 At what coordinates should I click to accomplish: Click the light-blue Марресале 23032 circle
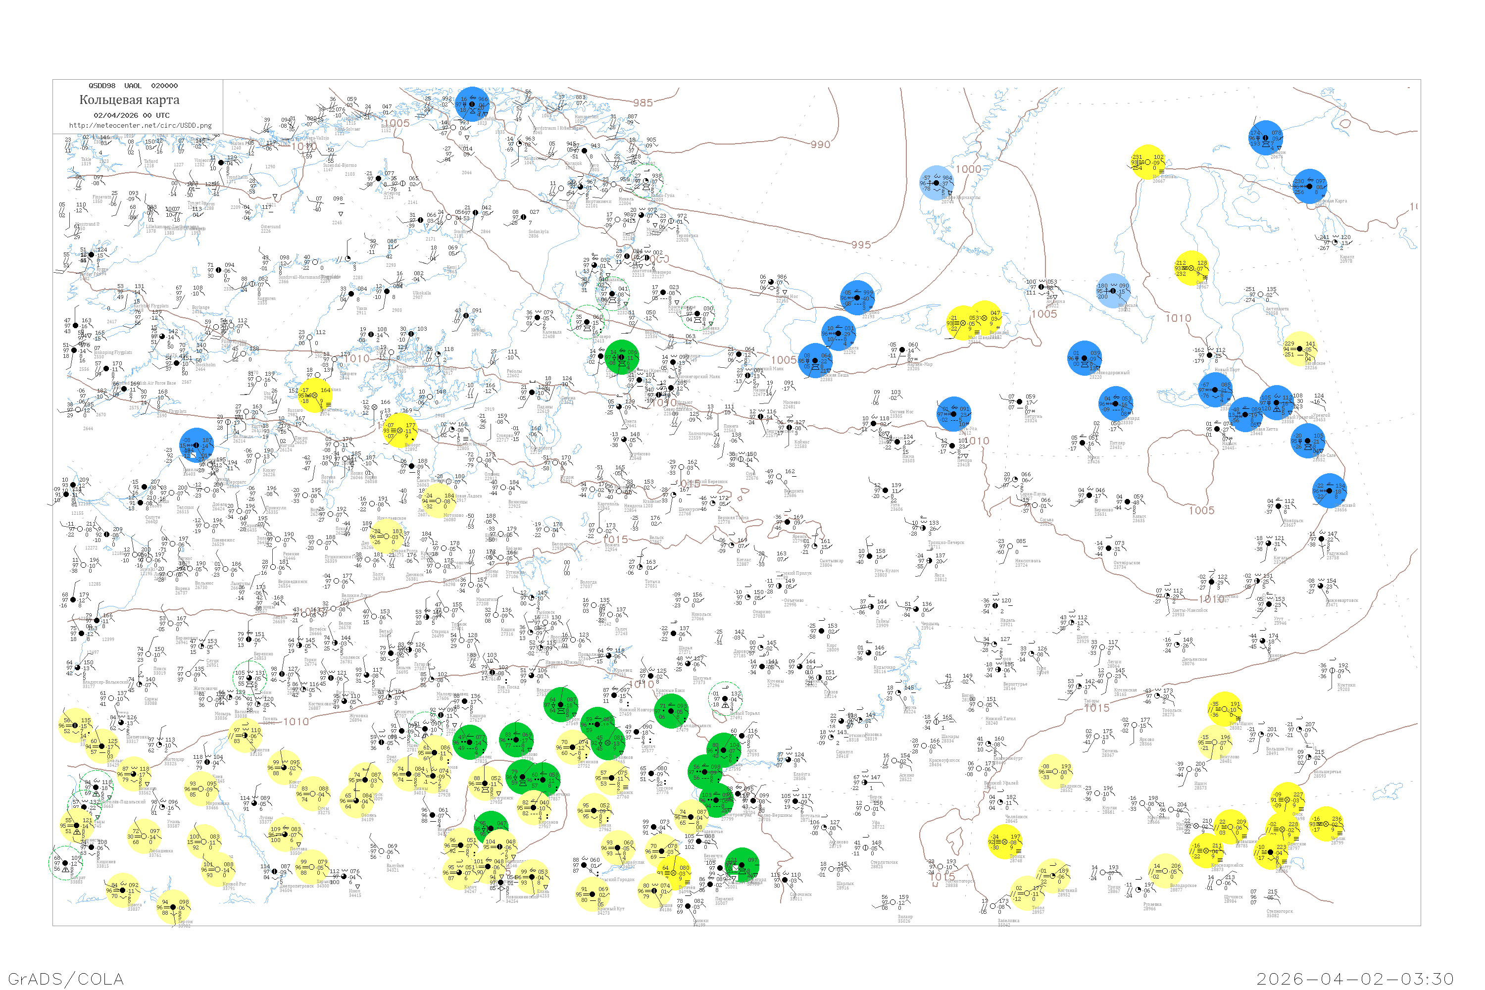tap(1114, 291)
